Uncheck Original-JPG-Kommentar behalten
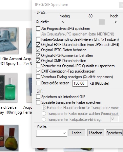This screenshot has height=152, width=123. (x=38, y=55)
